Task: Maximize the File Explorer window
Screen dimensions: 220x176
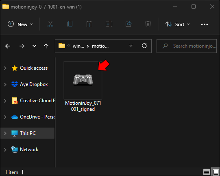Action: (x=194, y=7)
